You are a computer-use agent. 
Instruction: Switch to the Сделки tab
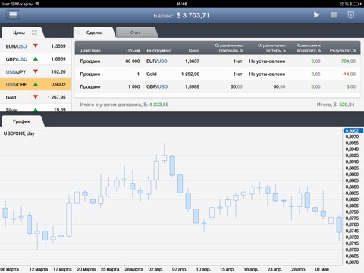coord(94,33)
